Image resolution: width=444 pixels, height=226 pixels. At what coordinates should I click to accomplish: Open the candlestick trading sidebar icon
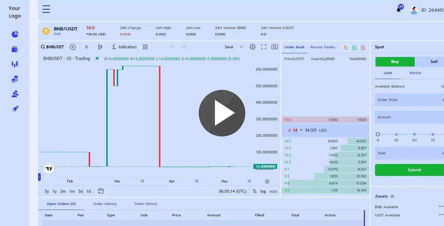(15, 64)
